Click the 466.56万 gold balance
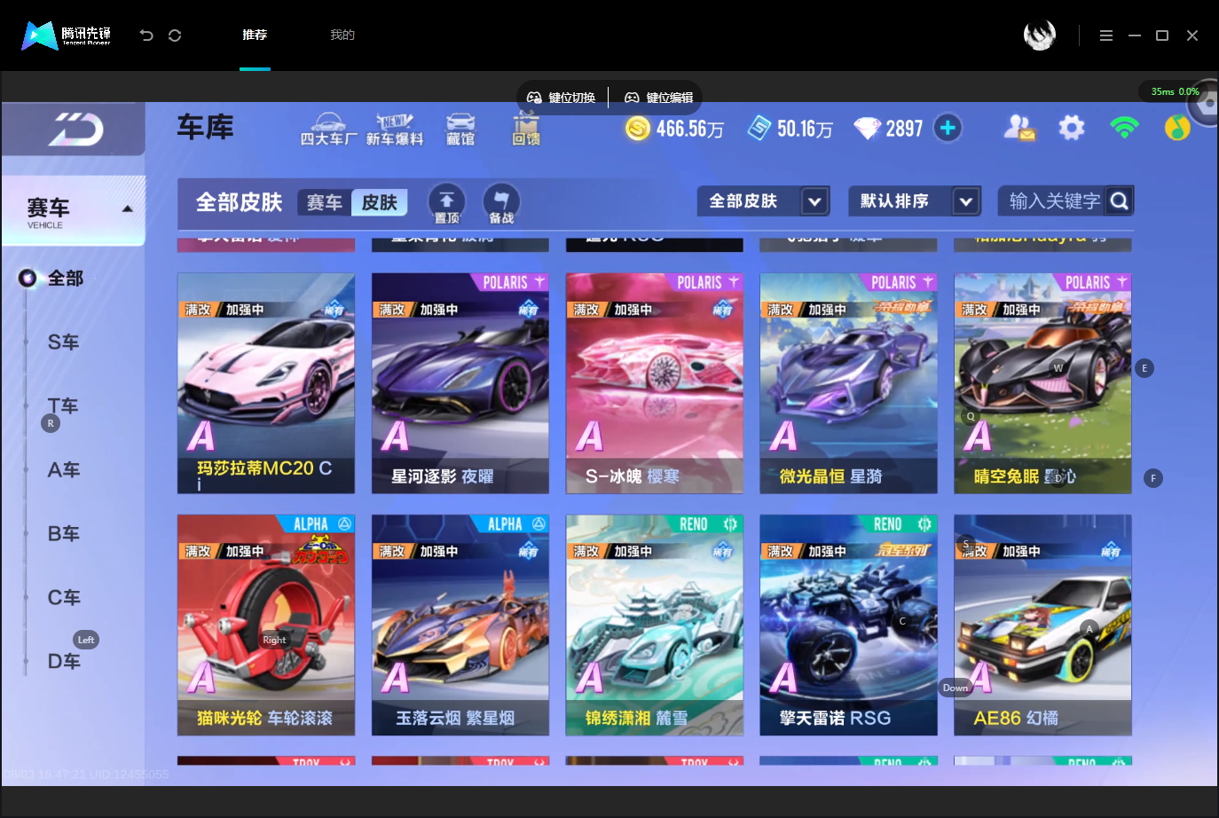The width and height of the screenshot is (1219, 818). click(690, 130)
